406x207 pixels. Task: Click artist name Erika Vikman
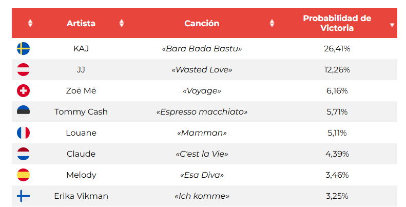pos(81,196)
